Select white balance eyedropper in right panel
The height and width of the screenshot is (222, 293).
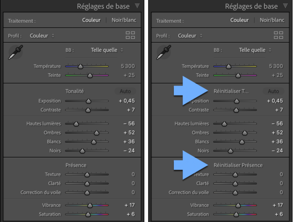163,52
